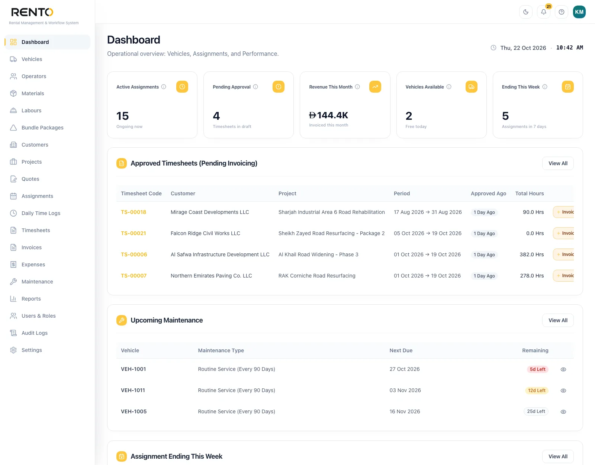
Task: Open Daily Time Logs page
Action: [47, 213]
